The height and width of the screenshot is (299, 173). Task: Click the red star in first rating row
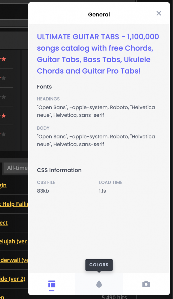click(4, 59)
